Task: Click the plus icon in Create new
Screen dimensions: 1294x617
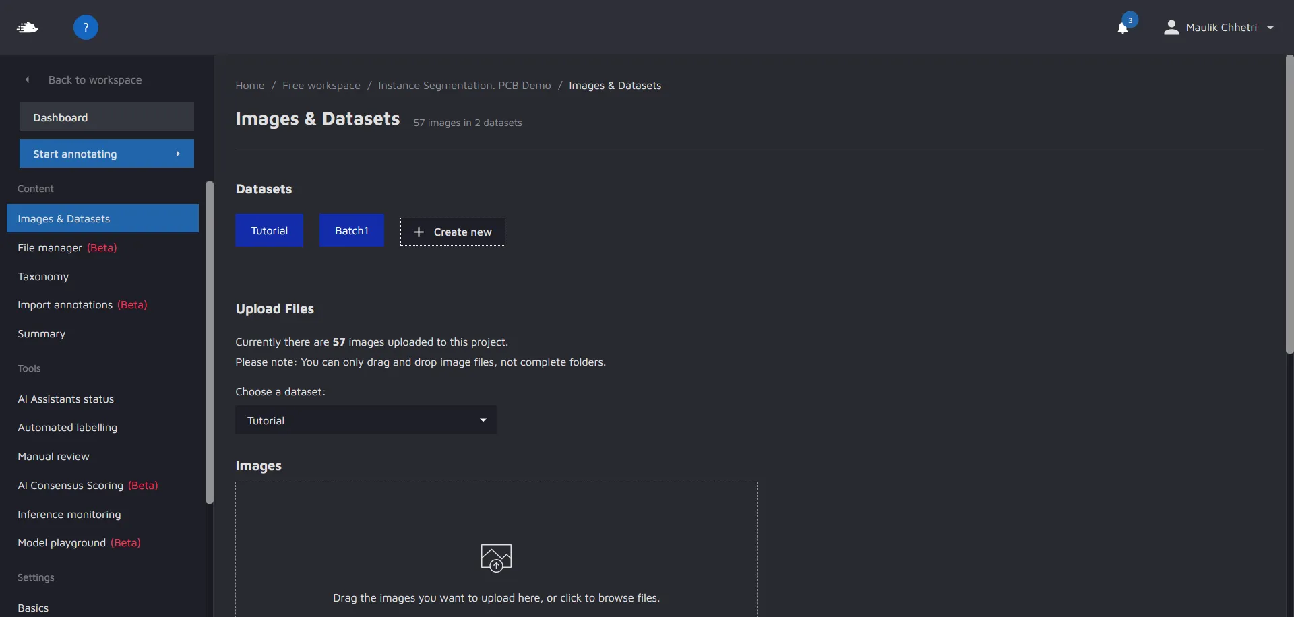Action: coord(419,232)
